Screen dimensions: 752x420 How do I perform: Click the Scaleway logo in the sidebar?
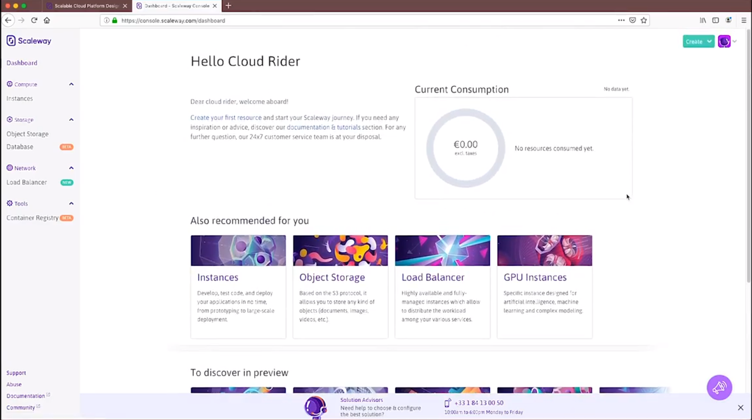coord(29,41)
